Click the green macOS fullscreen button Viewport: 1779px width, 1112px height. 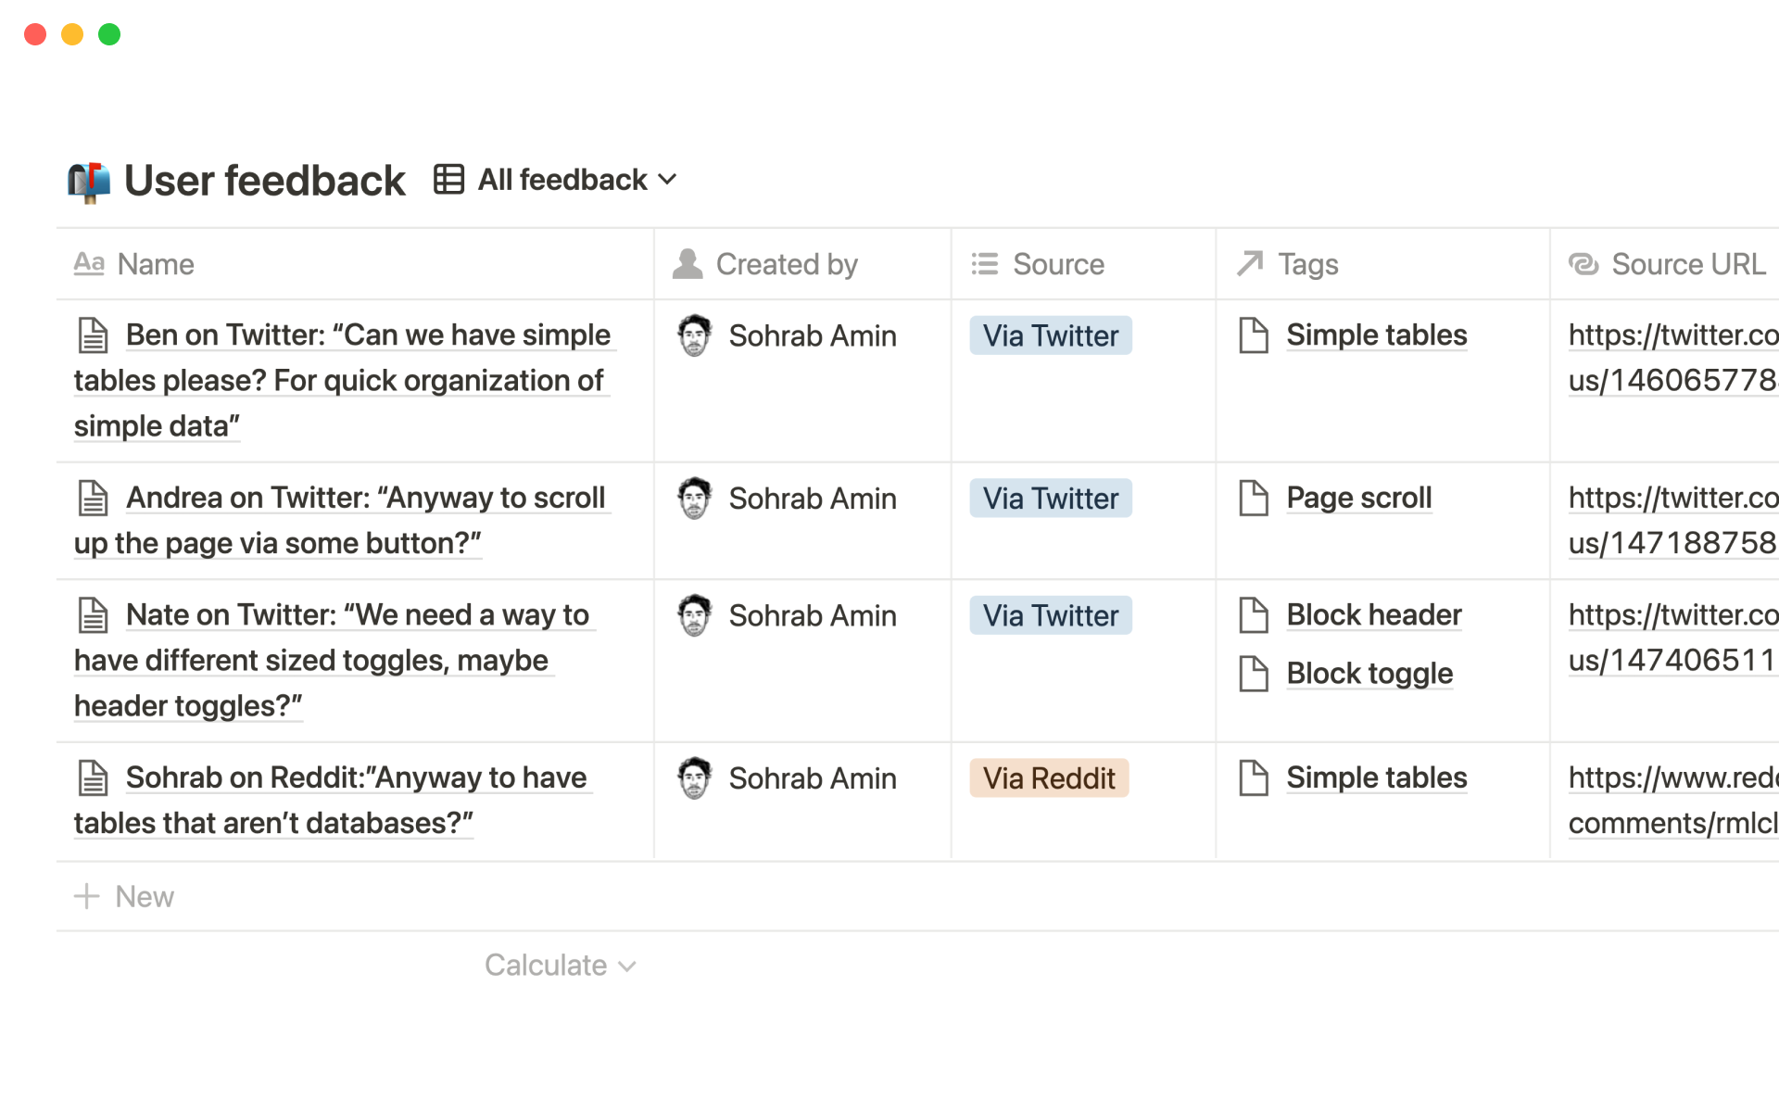pyautogui.click(x=109, y=34)
